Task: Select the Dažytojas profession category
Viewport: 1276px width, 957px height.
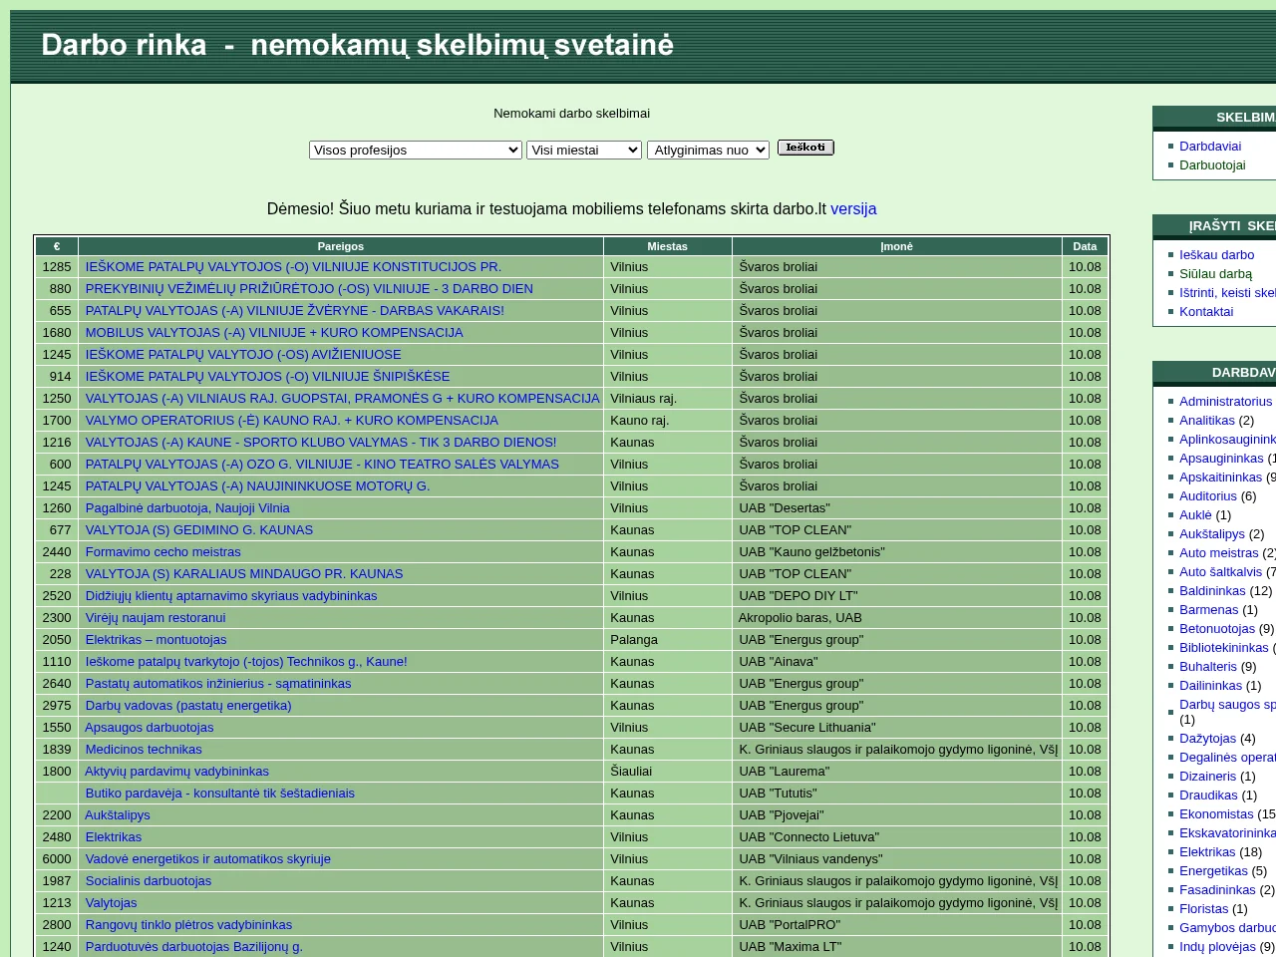Action: pos(1208,739)
